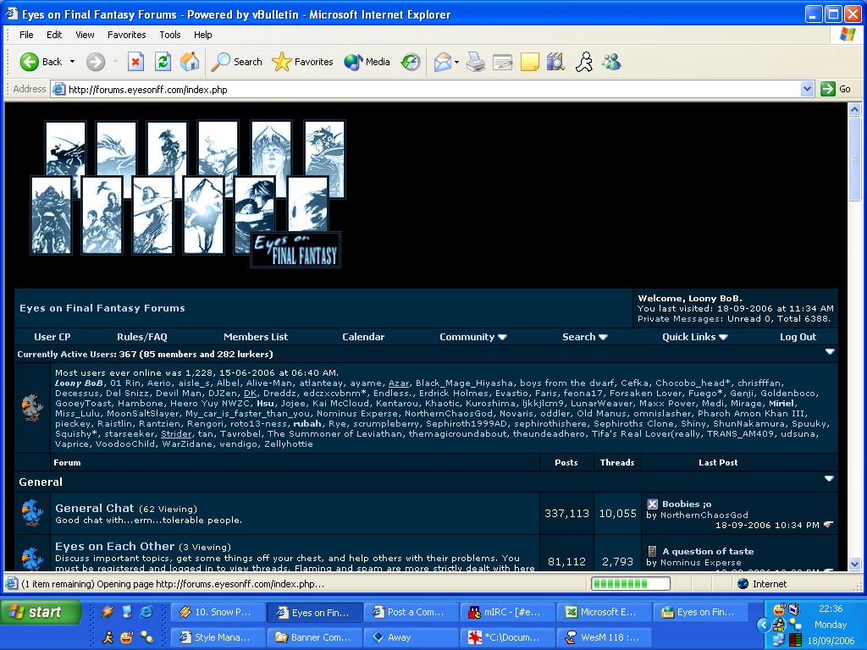Go to the Home page icon

[x=190, y=61]
